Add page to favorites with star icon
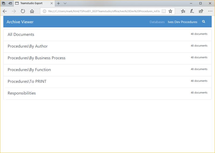The height and width of the screenshot is (153, 215). (x=170, y=11)
